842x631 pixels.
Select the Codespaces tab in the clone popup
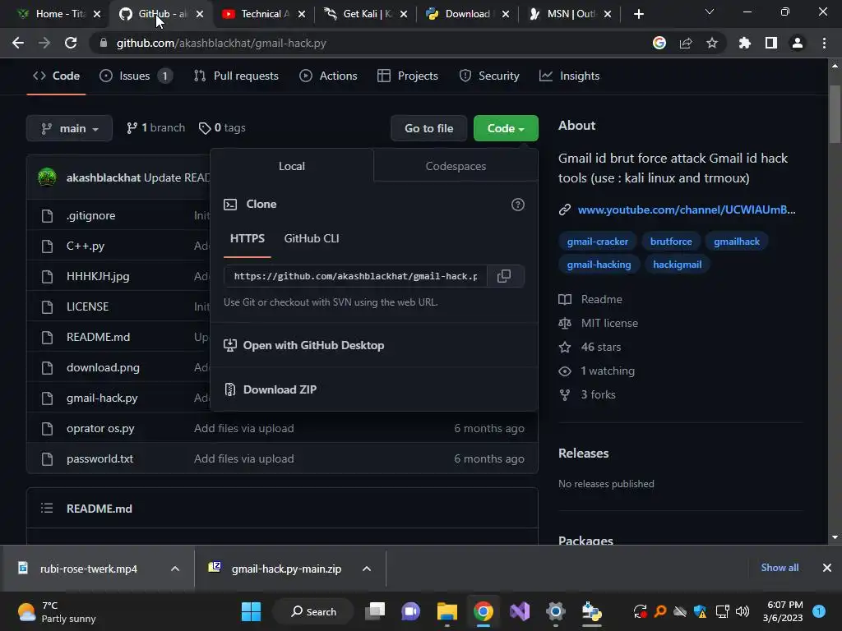pyautogui.click(x=456, y=166)
